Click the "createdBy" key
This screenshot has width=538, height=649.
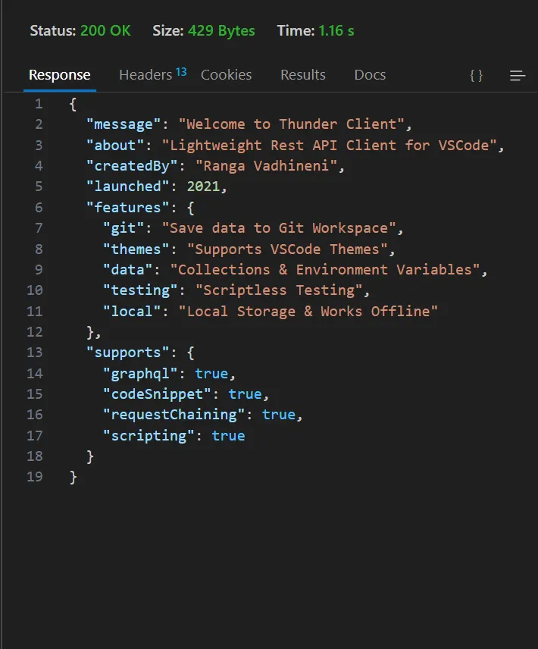[x=132, y=166]
